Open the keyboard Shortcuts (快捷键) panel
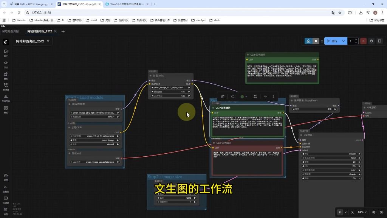This screenshot has height=218, width=387. pyautogui.click(x=6, y=200)
